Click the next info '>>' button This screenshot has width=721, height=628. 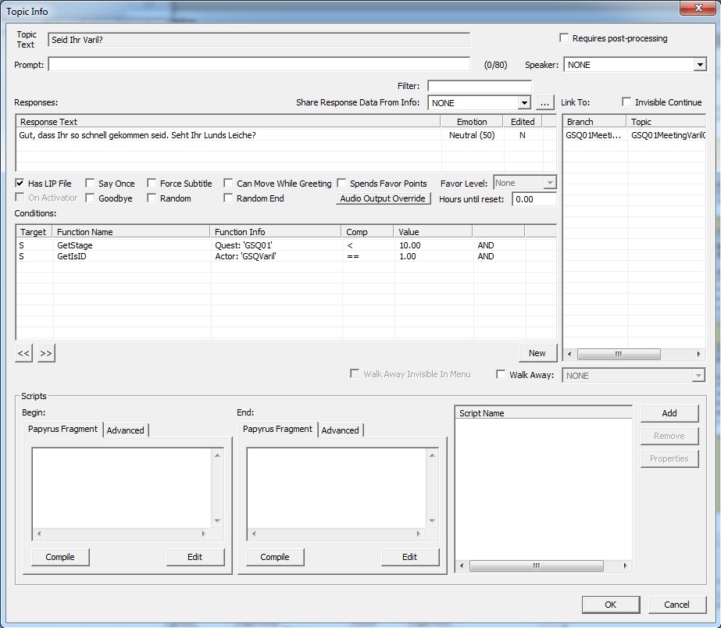point(46,354)
